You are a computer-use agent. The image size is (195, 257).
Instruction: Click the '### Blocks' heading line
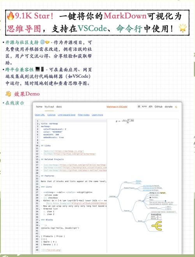pos(47,220)
